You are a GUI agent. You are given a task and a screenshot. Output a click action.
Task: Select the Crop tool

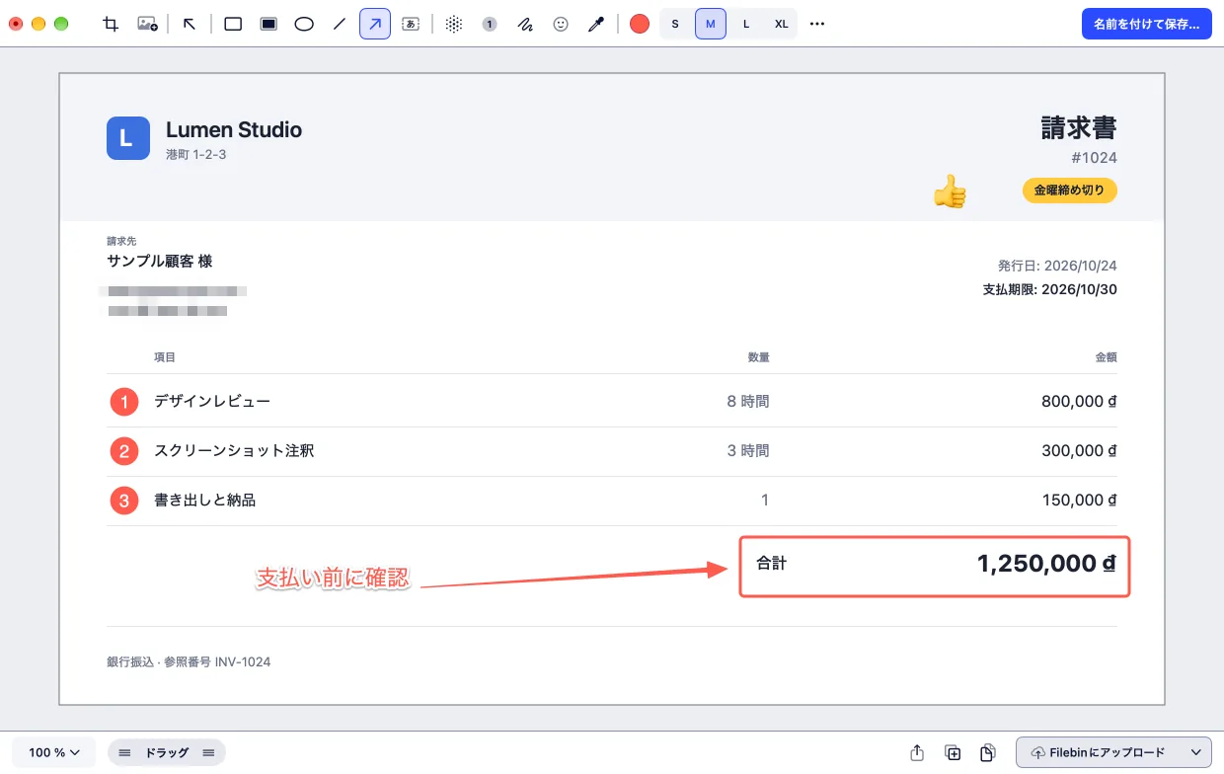[112, 24]
